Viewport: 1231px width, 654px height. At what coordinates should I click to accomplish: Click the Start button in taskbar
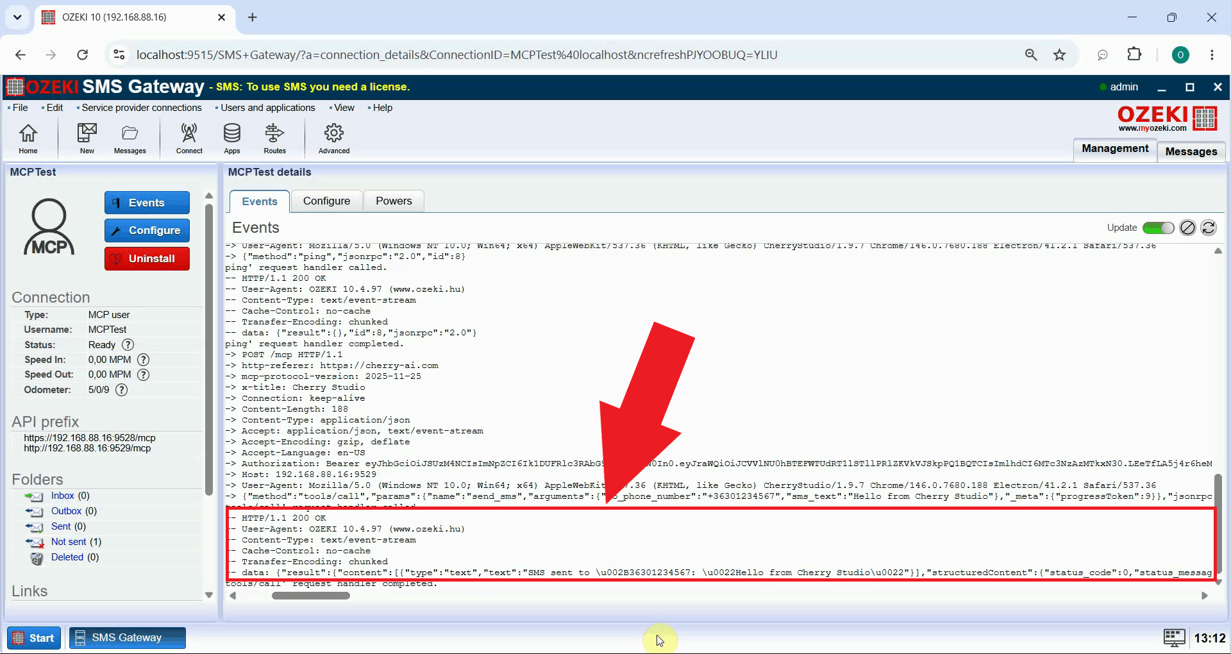(34, 638)
